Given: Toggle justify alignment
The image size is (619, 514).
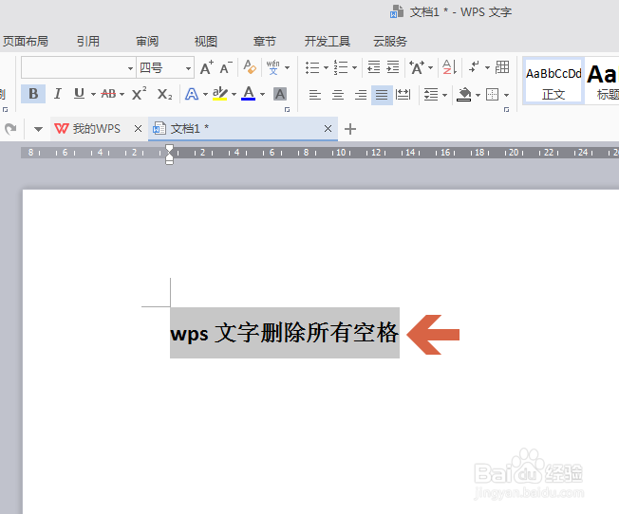Looking at the screenshot, I should point(382,95).
